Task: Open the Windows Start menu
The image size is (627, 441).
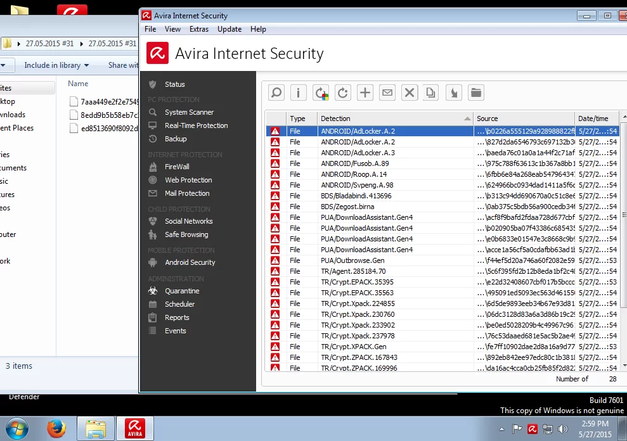Action: pos(16,428)
